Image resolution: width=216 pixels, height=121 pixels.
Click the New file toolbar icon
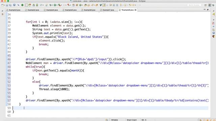(x=2, y=5)
